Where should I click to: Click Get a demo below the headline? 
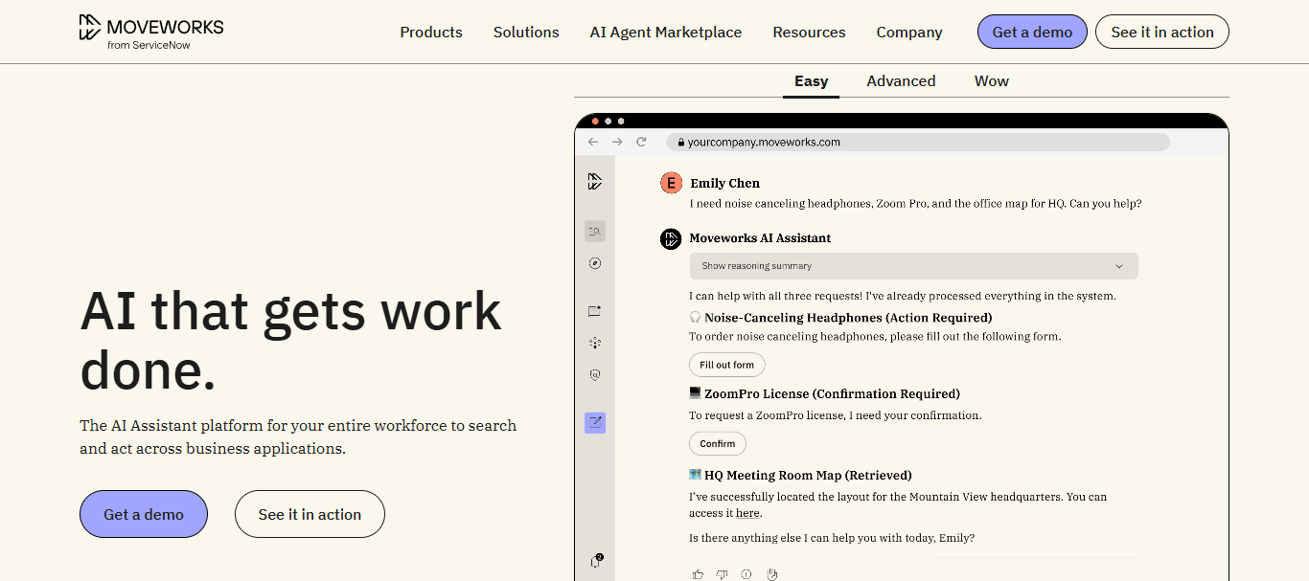(x=144, y=514)
